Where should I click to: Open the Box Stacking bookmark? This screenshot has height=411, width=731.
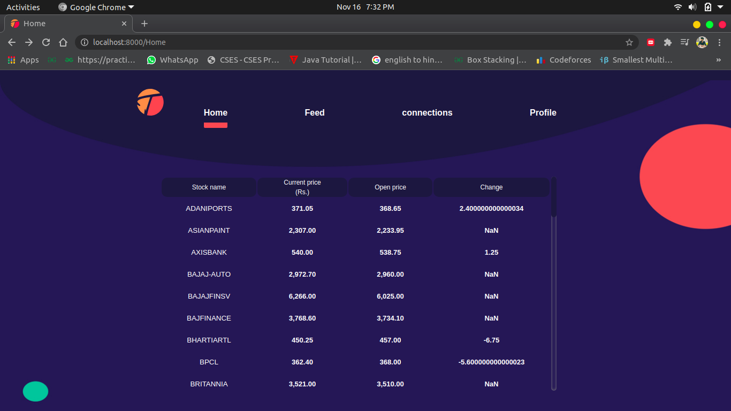coord(491,60)
